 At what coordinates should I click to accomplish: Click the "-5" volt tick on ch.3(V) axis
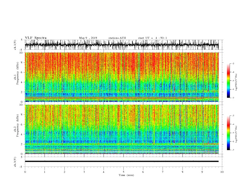coord(21,167)
